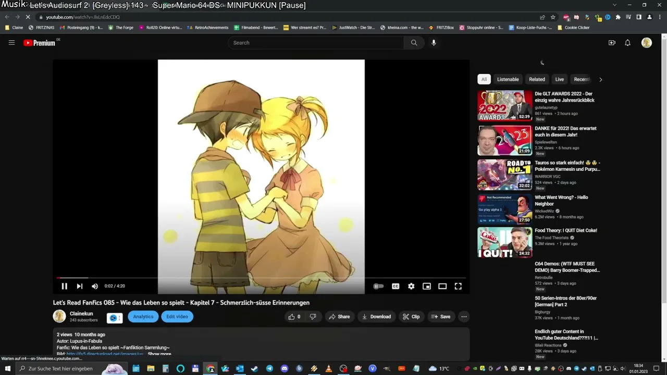Open the Clainekun channel avatar
The width and height of the screenshot is (667, 375).
[x=59, y=316]
